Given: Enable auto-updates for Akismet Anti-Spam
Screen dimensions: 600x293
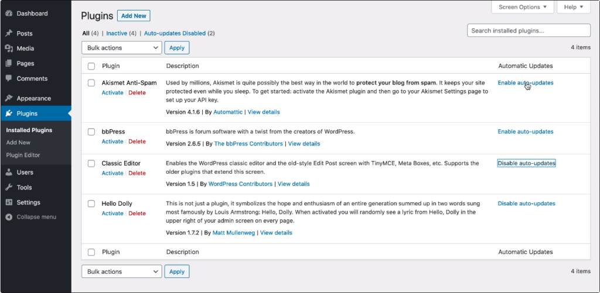Looking at the screenshot, I should tap(526, 82).
